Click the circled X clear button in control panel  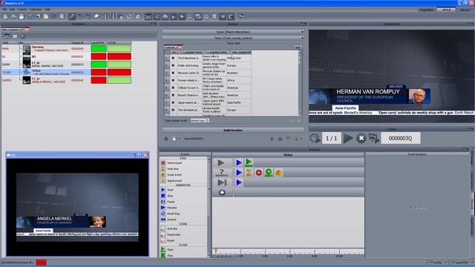pyautogui.click(x=361, y=139)
